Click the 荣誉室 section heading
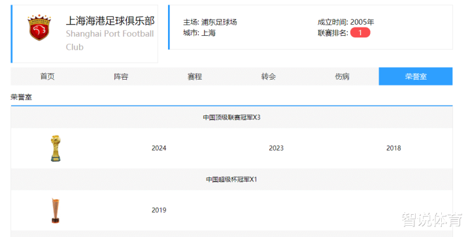 22,97
